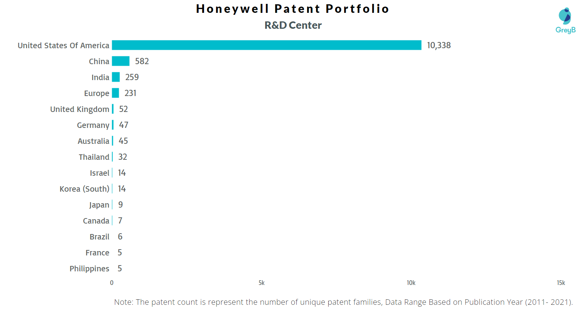The height and width of the screenshot is (311, 584).
Task: Click the Honeywell Patent Portfolio title
Action: point(293,9)
